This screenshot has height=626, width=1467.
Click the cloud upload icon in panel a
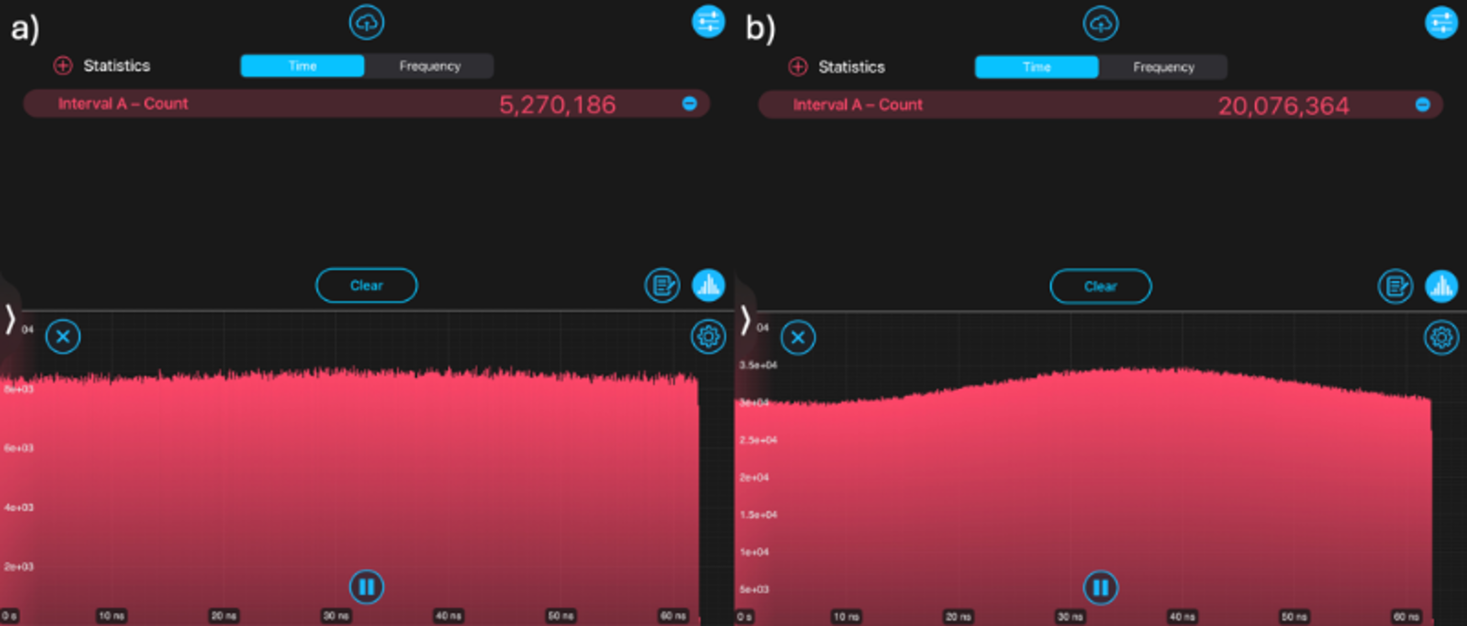point(366,23)
